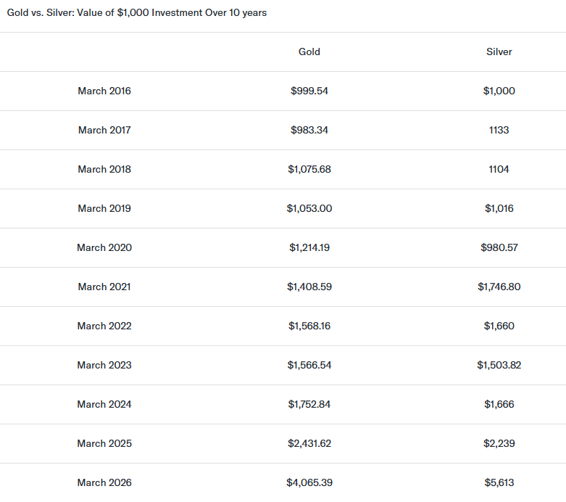Screen dimensions: 566x502
Task: Click the silver value $1,503.82
Action: point(499,366)
